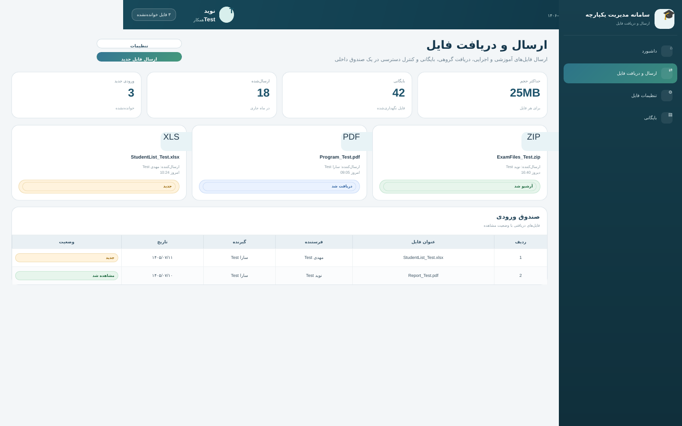
Task: Click the date ۱۴۰۵/۰۷/۱۰ in the table
Action: 162,275
